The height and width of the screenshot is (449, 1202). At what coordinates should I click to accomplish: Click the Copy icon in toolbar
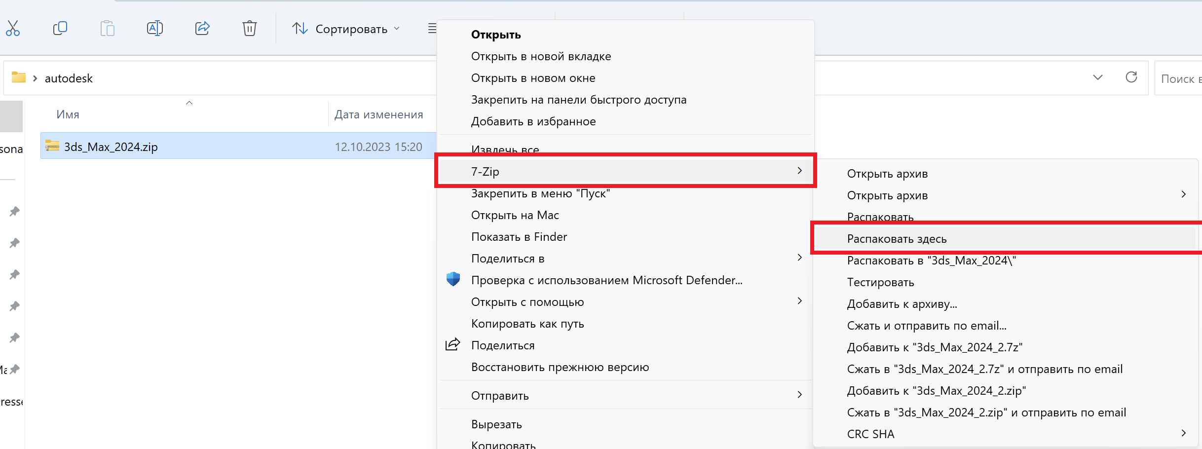click(60, 29)
